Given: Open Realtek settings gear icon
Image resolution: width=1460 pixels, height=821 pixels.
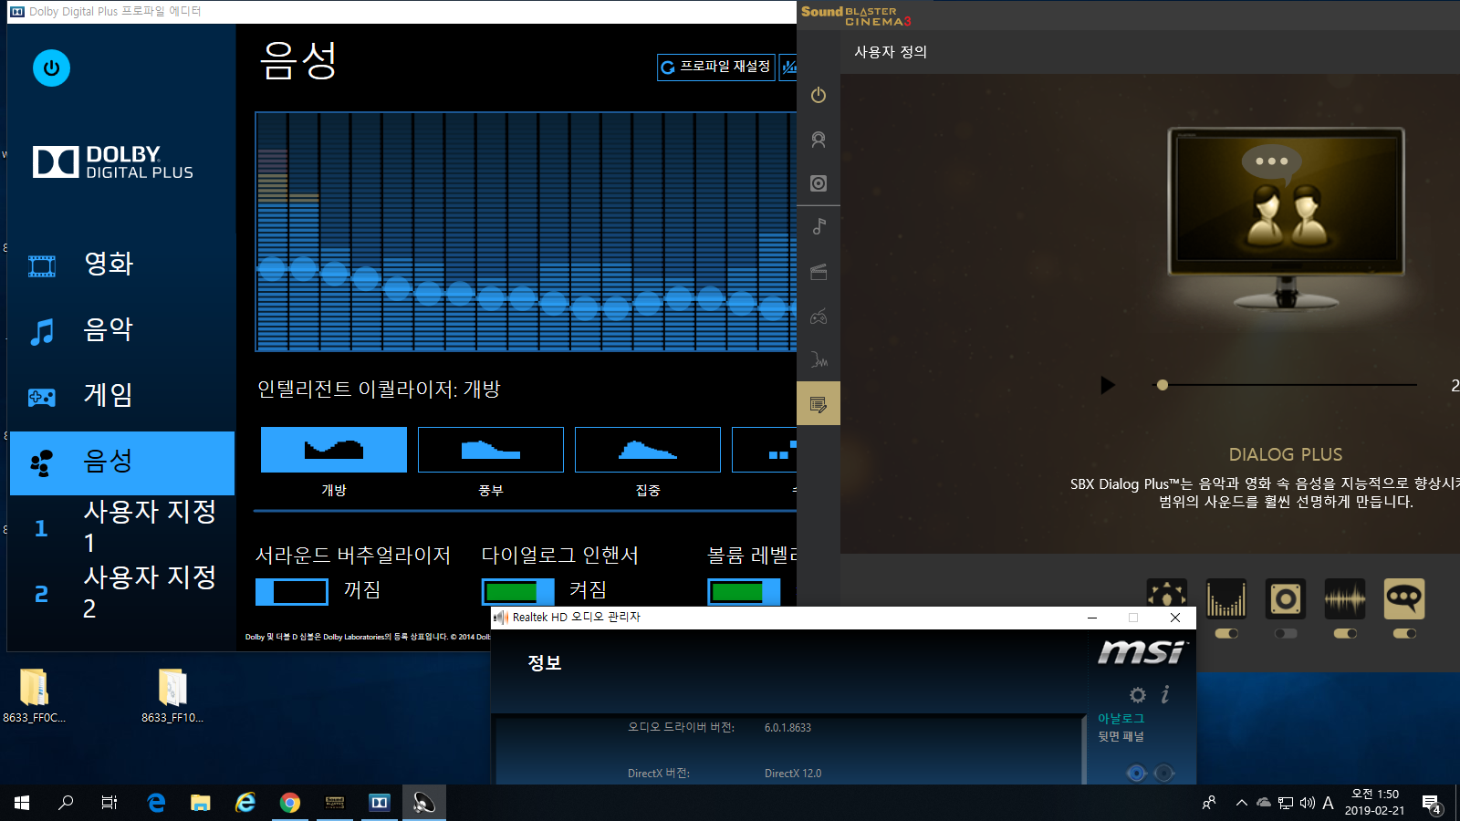Looking at the screenshot, I should [1137, 695].
